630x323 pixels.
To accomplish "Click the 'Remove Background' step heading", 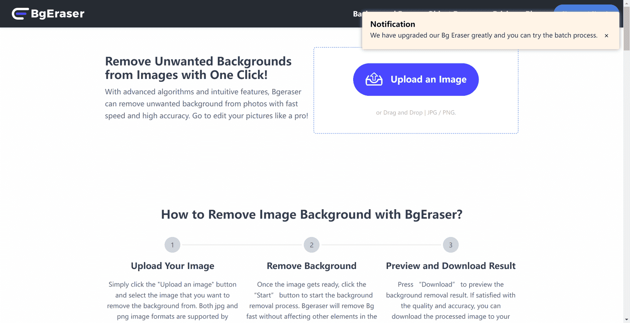I will tap(312, 266).
